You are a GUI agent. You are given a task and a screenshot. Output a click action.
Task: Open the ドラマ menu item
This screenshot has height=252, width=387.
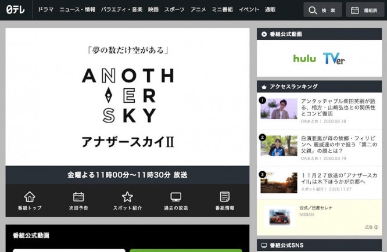[x=45, y=10]
